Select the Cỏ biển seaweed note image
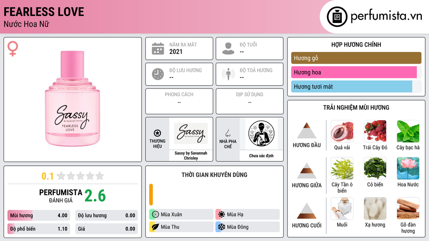The image size is (429, 241). point(375,168)
